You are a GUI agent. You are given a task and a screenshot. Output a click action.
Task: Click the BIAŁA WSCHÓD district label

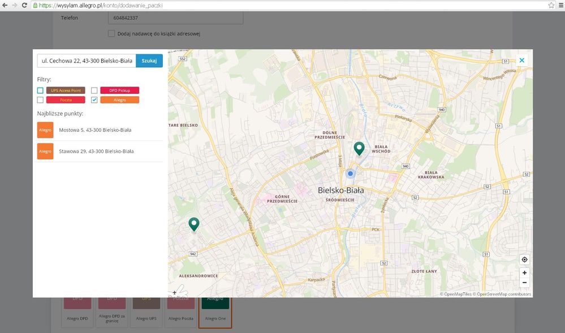click(381, 149)
